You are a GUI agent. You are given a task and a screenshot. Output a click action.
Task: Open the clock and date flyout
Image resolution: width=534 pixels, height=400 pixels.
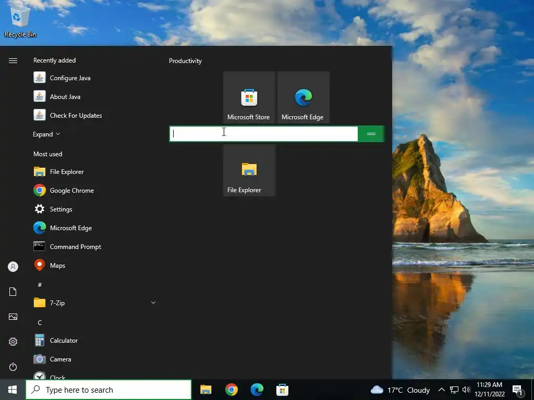pyautogui.click(x=489, y=390)
